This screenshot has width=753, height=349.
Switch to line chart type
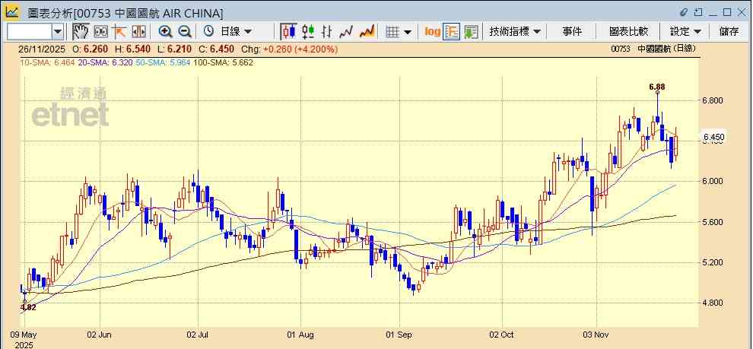click(347, 31)
